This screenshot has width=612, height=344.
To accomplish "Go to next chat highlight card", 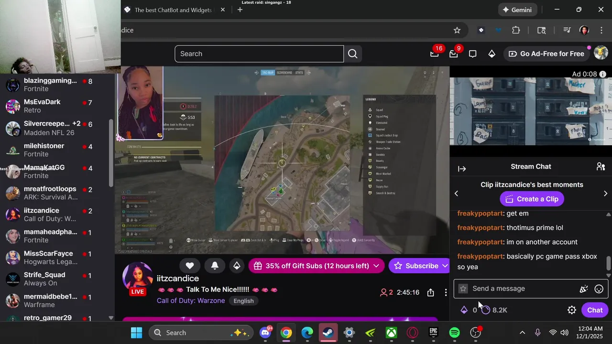I will [605, 193].
